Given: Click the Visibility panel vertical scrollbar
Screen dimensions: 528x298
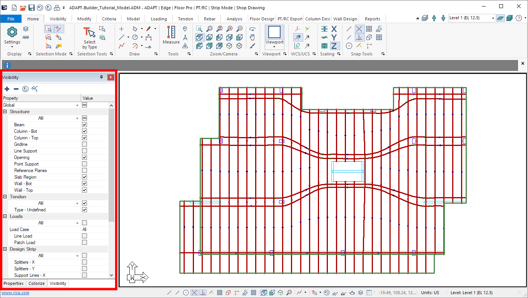Looking at the screenshot, I should (x=112, y=166).
